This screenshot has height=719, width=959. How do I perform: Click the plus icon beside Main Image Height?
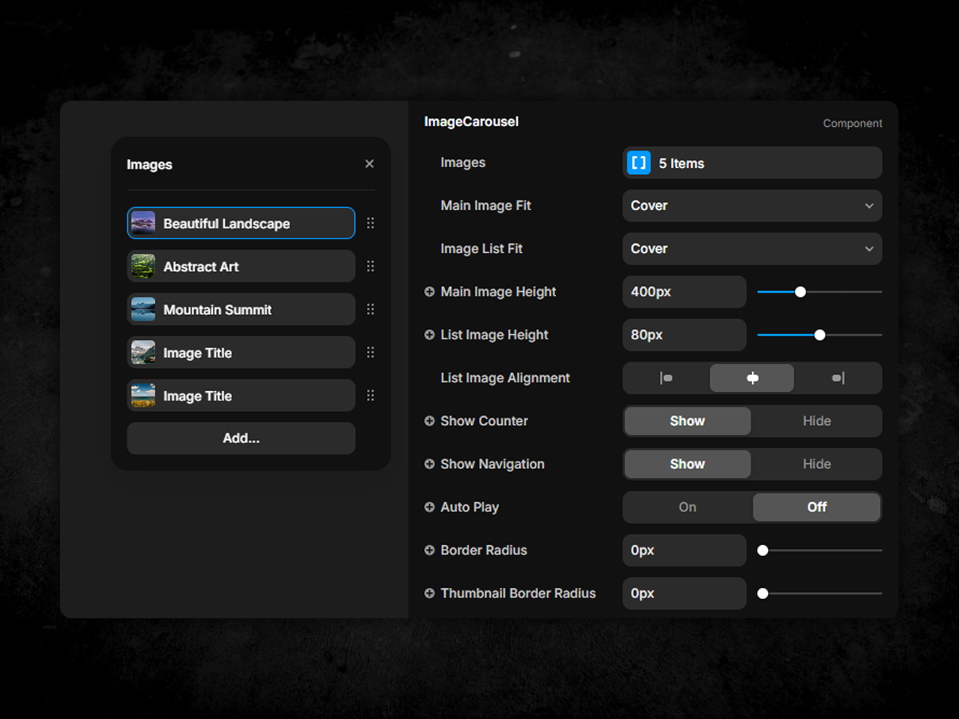(429, 292)
